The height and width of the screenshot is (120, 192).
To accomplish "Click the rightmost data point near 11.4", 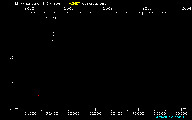I will point(56,43).
